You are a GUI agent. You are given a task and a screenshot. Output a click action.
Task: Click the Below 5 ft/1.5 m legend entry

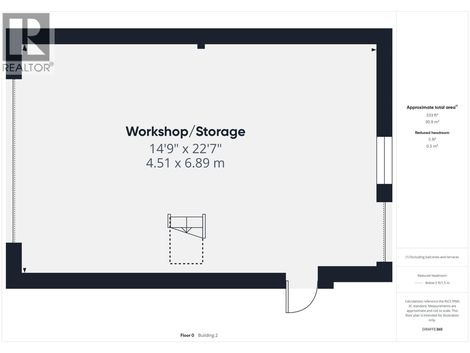pos(437,283)
